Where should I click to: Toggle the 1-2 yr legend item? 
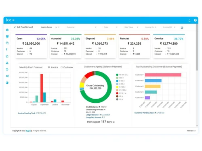click(x=120, y=96)
